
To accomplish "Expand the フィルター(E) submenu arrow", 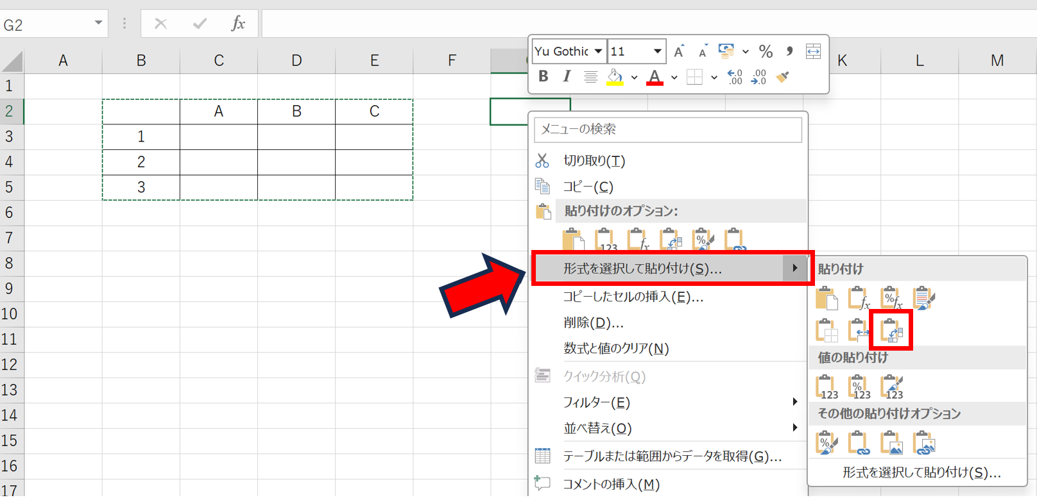I will 795,402.
